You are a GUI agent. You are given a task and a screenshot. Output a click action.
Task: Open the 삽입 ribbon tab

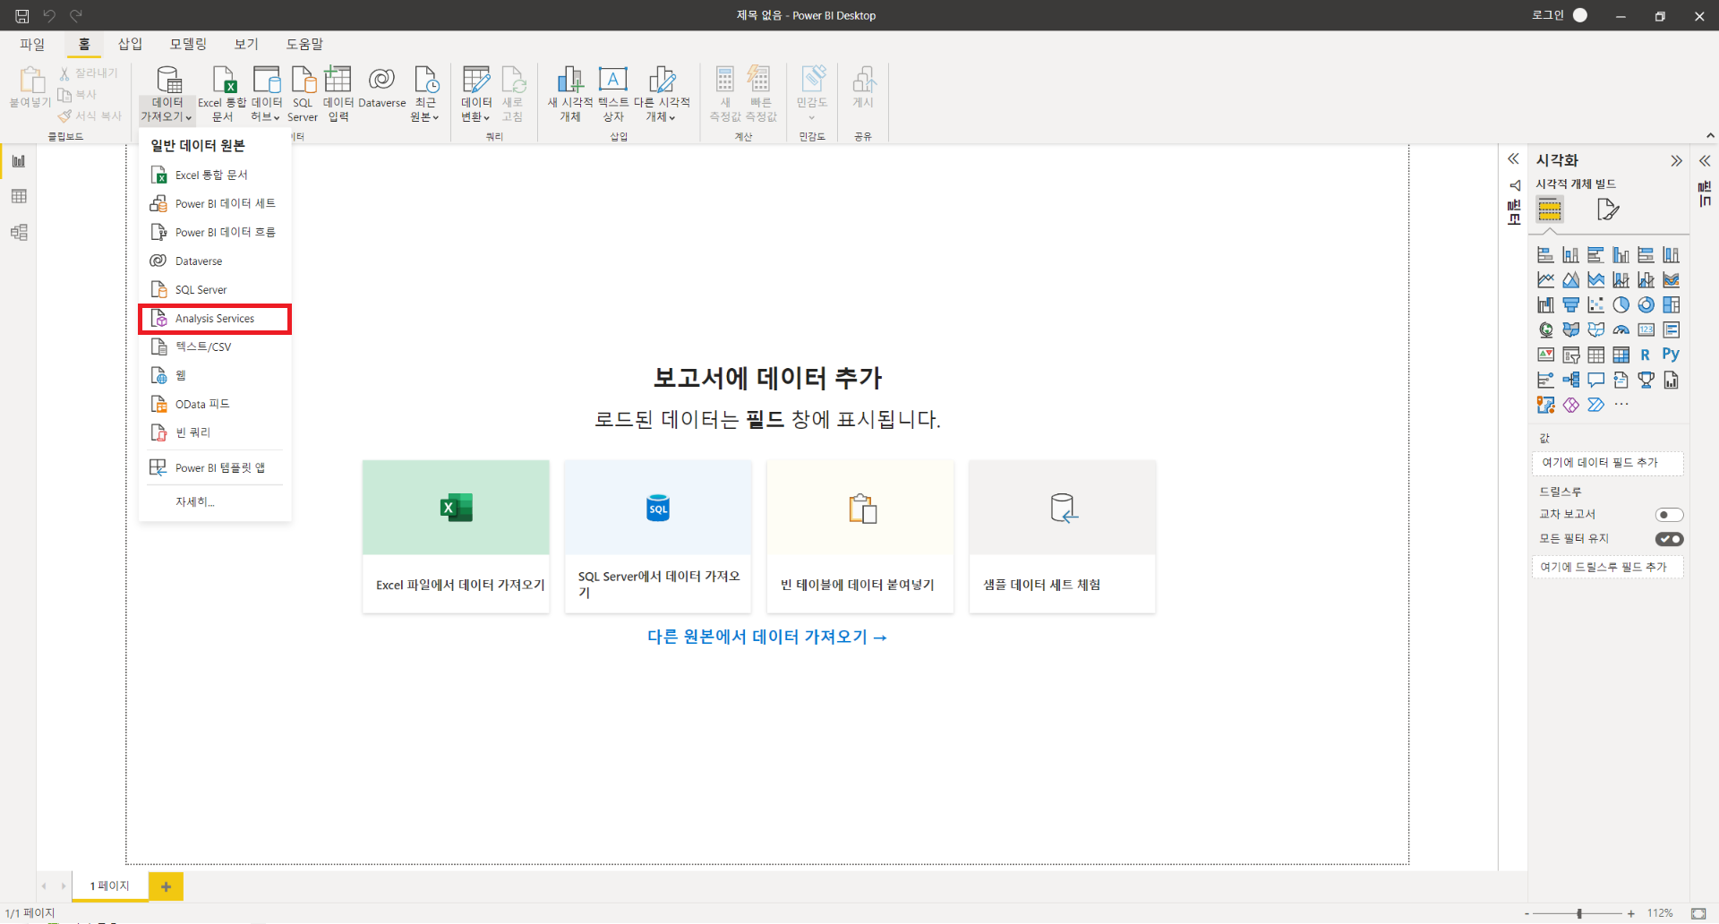131,44
